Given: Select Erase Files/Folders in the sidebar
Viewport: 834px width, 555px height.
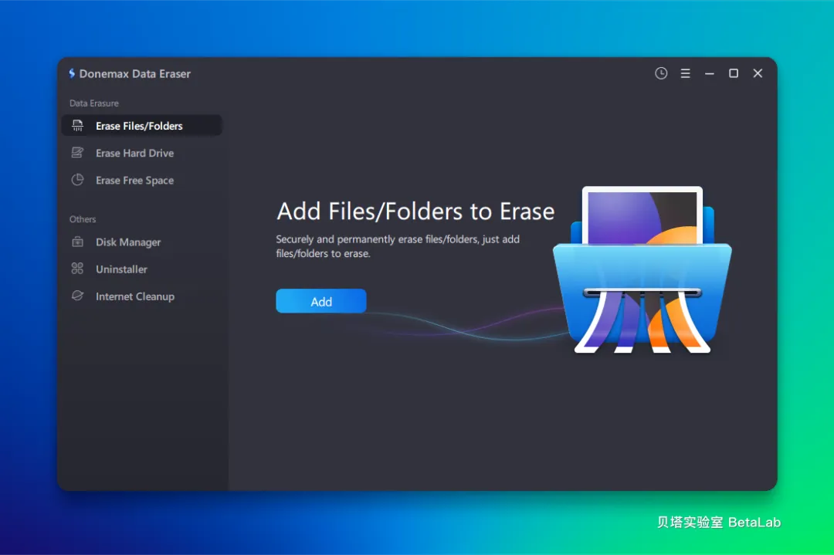Looking at the screenshot, I should click(141, 126).
